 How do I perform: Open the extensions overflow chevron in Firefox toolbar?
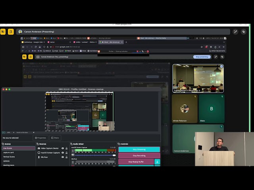tap(219, 47)
